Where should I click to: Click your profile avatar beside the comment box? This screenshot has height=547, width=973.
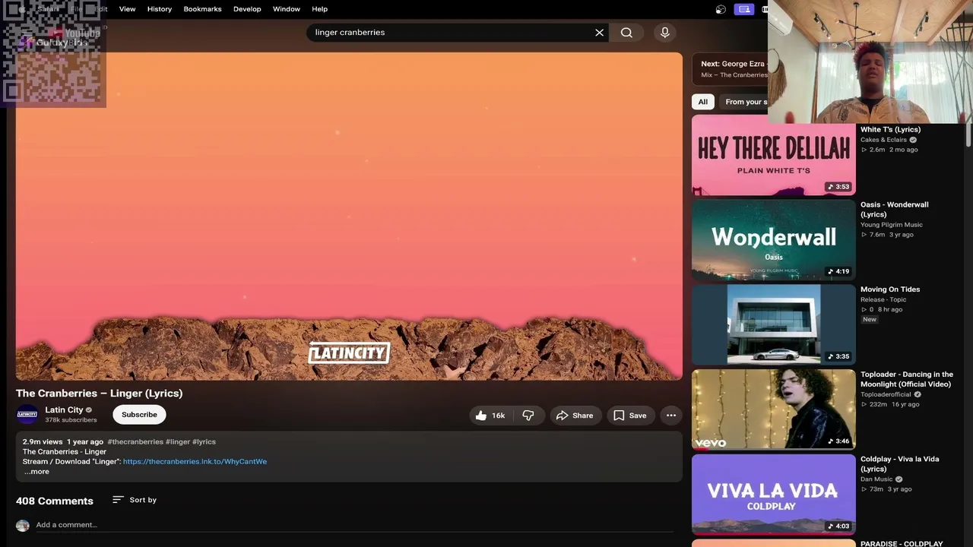point(23,526)
